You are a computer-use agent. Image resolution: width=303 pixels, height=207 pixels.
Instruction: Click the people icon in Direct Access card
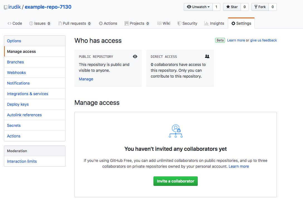pyautogui.click(x=207, y=56)
